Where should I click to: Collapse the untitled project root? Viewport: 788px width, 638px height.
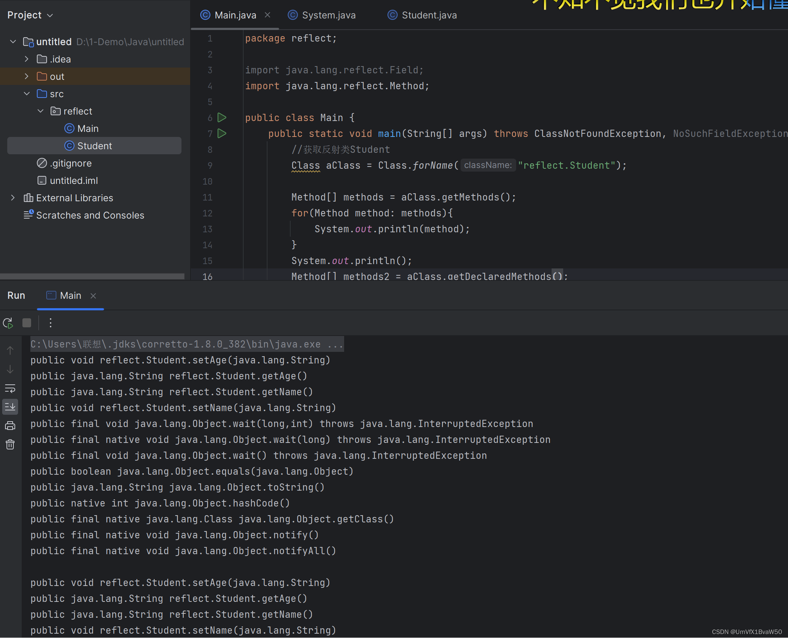point(13,42)
